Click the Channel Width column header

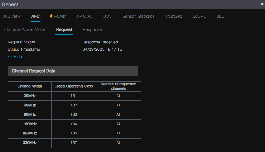[30, 86]
